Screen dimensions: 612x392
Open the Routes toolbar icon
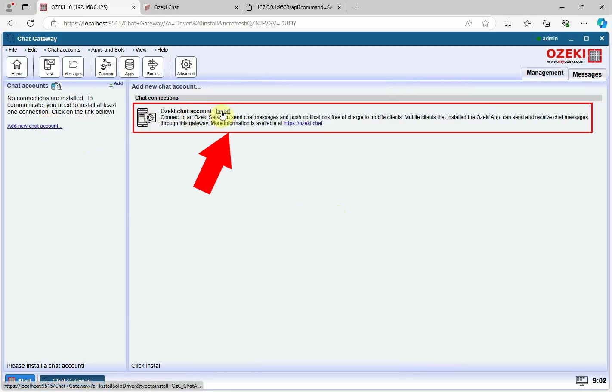coord(153,67)
